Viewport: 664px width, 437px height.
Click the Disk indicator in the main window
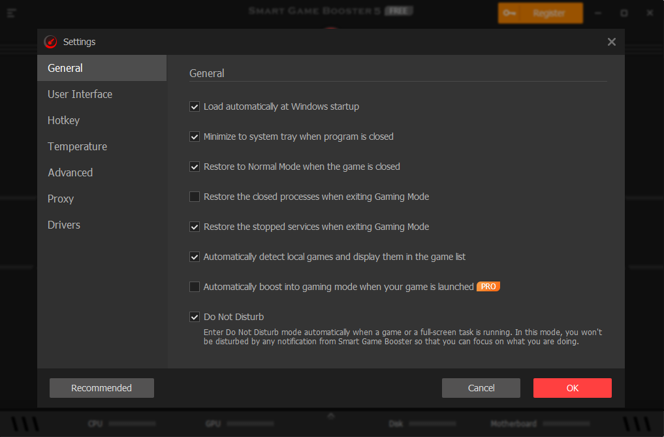[x=422, y=423]
